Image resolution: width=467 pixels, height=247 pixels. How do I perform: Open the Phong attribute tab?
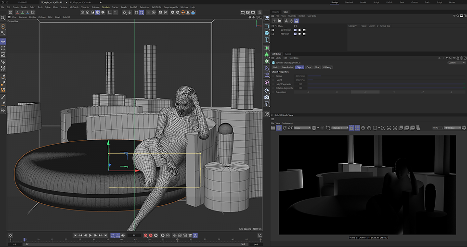pyautogui.click(x=327, y=67)
